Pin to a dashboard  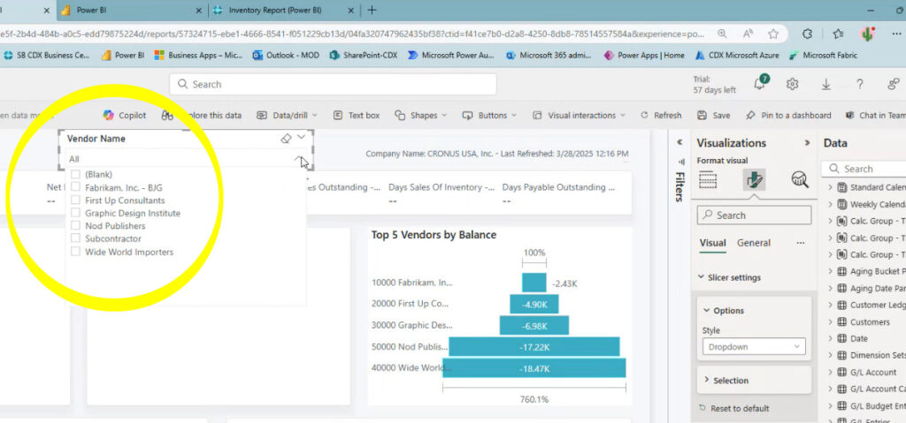click(x=788, y=116)
